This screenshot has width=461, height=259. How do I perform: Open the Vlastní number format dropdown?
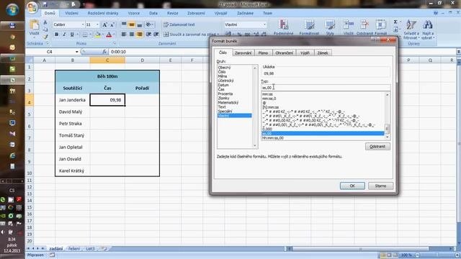(x=264, y=24)
